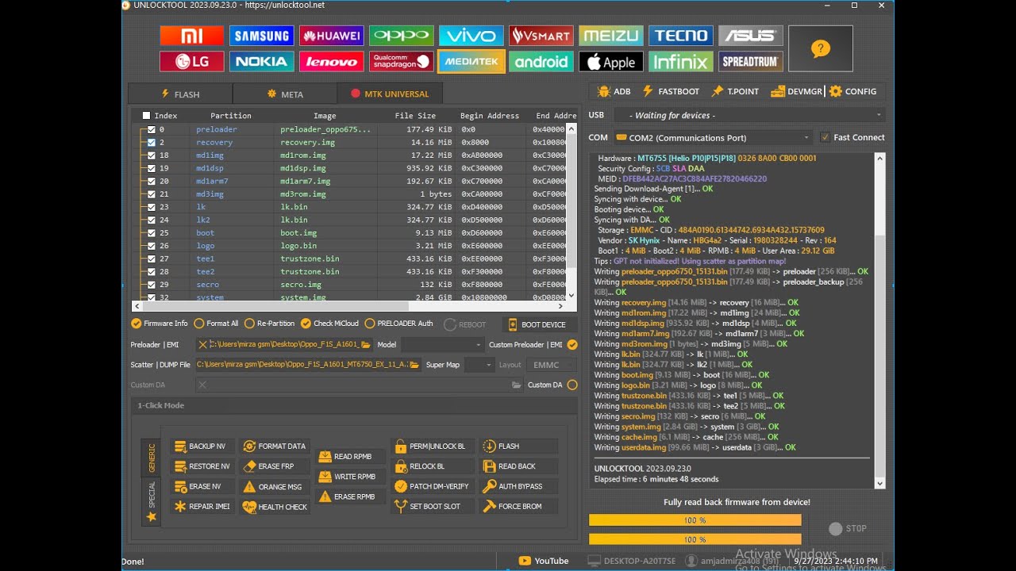Open the YouTube link in status bar
The image size is (1016, 571).
[x=544, y=561]
